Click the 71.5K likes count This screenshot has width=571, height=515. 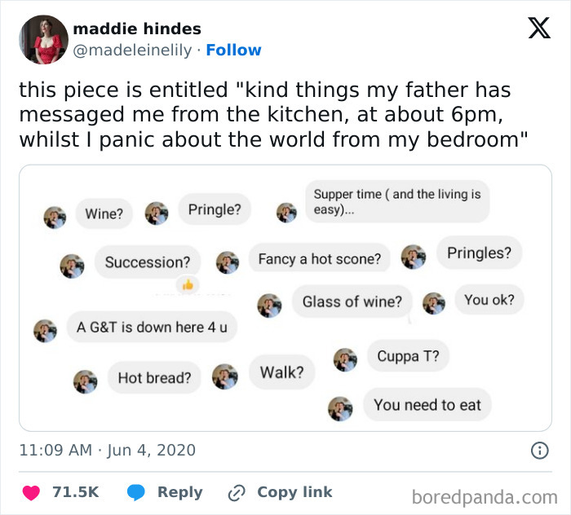pos(75,492)
